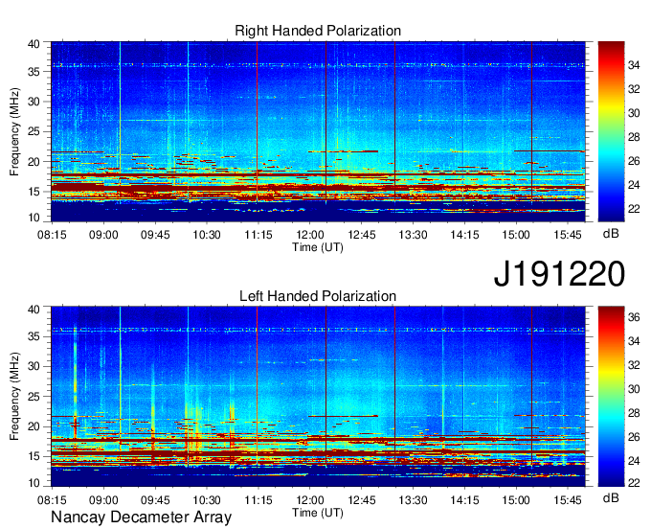Select the J191220 observation label
The width and height of the screenshot is (651, 529).
(559, 273)
